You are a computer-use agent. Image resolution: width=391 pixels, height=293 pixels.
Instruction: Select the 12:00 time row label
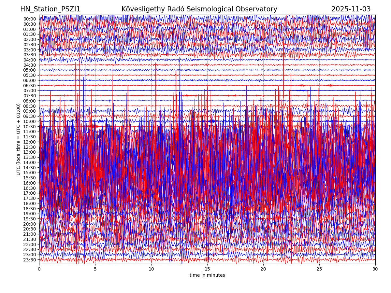pyautogui.click(x=30, y=142)
